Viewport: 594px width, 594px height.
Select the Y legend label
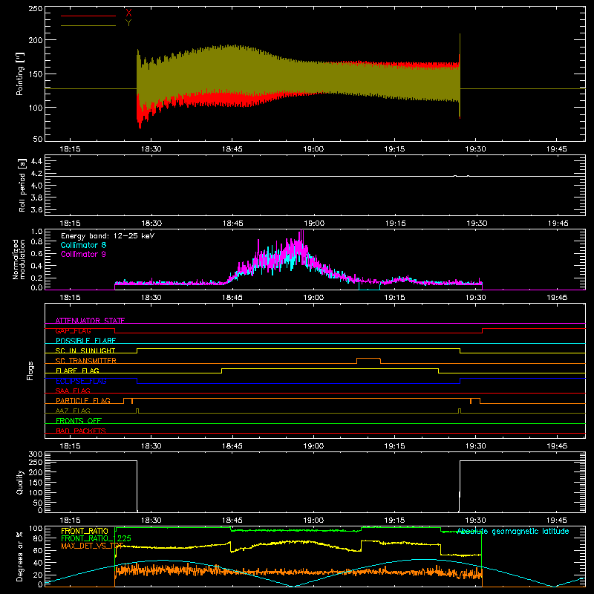128,23
